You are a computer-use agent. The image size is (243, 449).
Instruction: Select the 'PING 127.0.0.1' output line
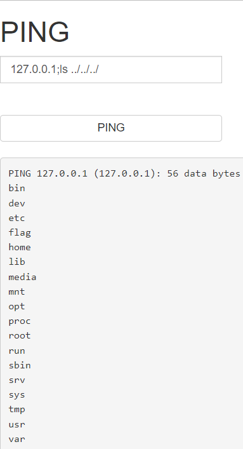click(124, 173)
